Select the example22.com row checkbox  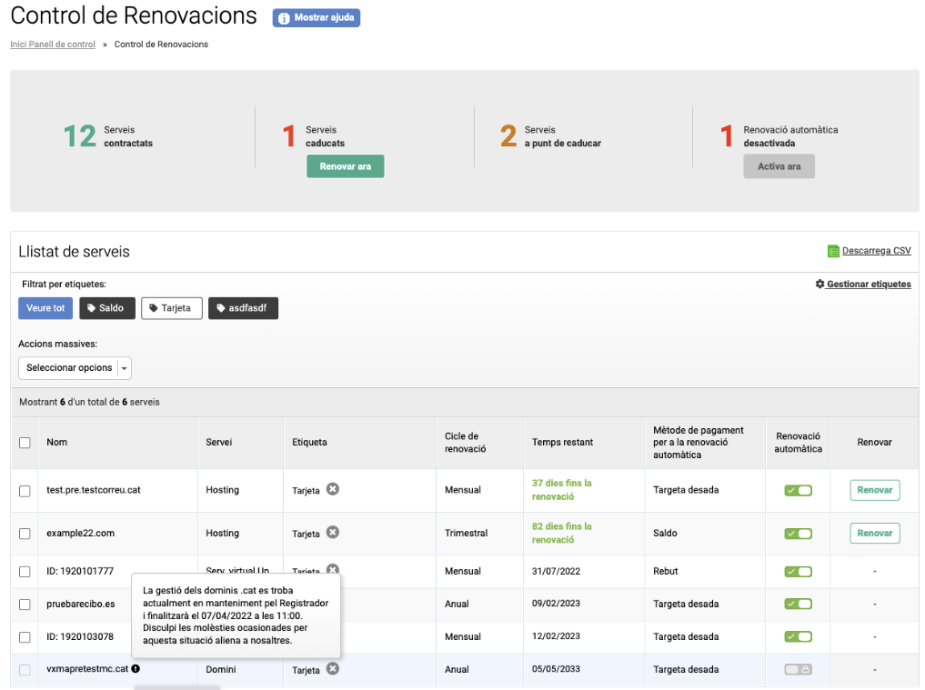[25, 534]
